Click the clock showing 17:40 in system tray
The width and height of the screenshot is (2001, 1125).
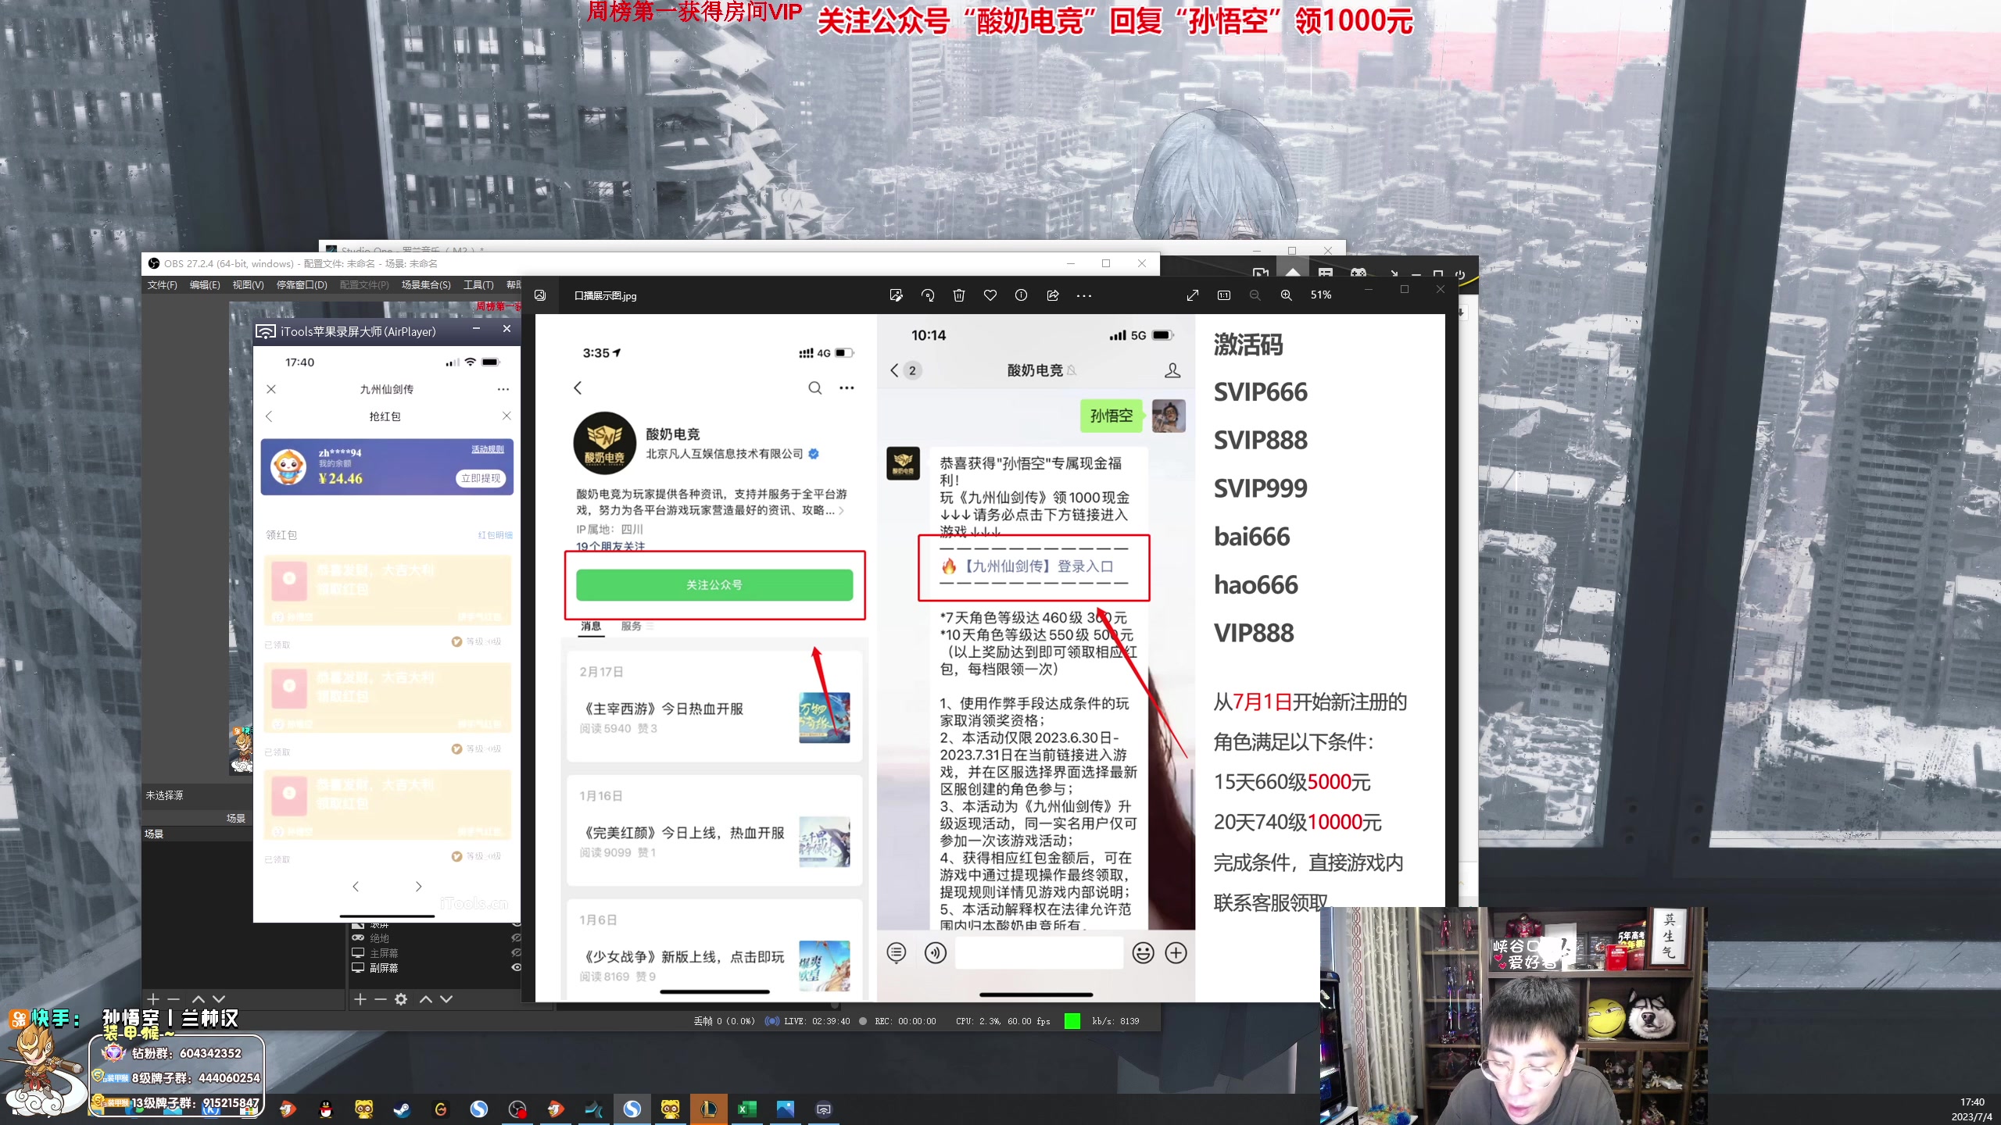(1971, 1102)
